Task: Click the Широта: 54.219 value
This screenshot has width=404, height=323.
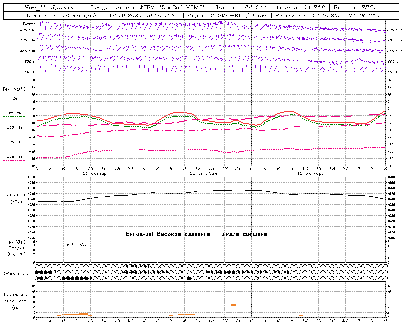Action: point(300,8)
